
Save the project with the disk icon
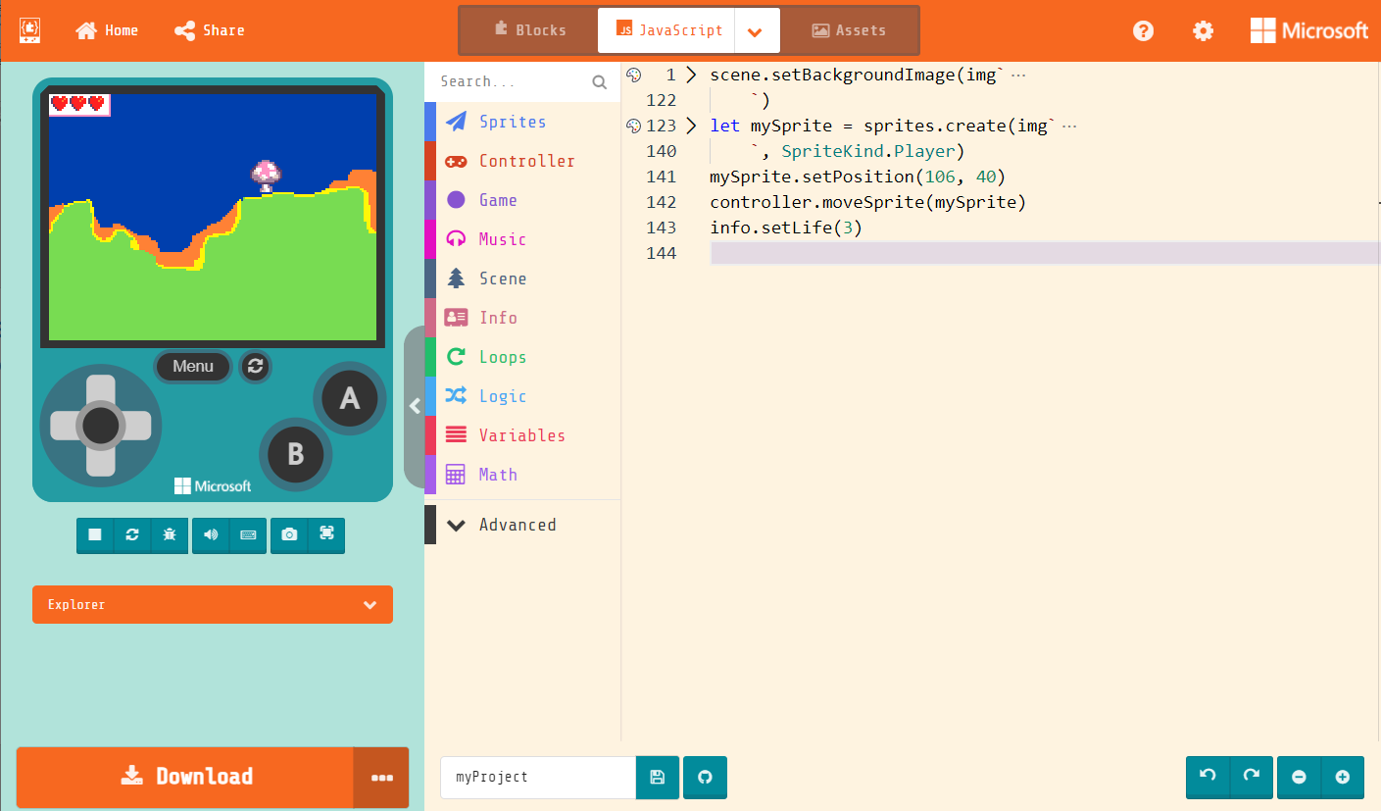(x=657, y=777)
